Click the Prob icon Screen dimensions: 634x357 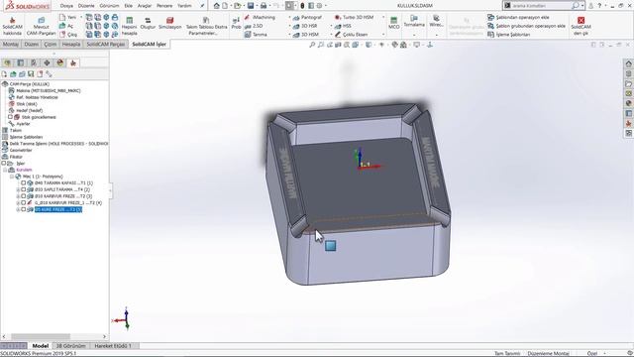[x=236, y=20]
